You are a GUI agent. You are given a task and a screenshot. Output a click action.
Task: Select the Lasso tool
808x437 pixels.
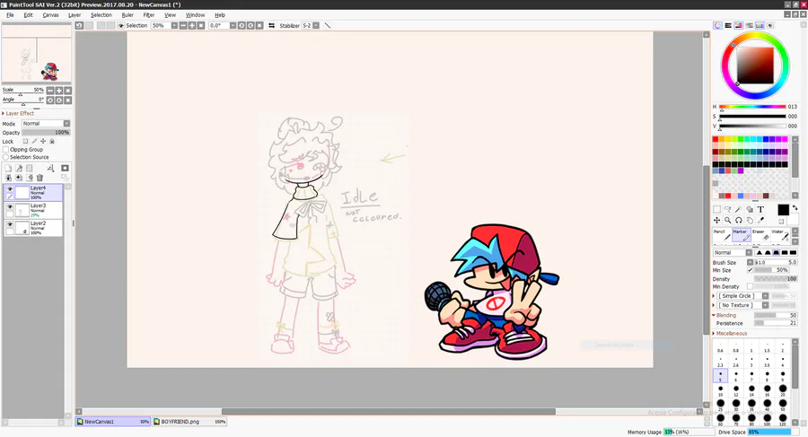point(727,209)
